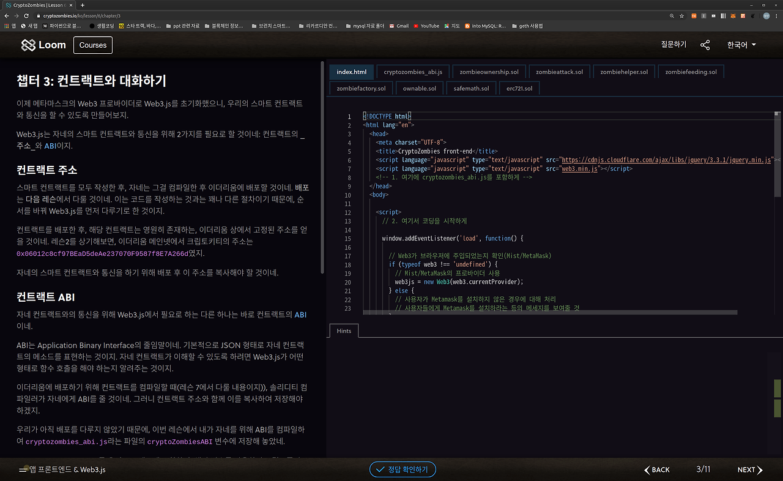Click the '컨트랙트 주소' heading
Image resolution: width=783 pixels, height=481 pixels.
pyautogui.click(x=47, y=170)
